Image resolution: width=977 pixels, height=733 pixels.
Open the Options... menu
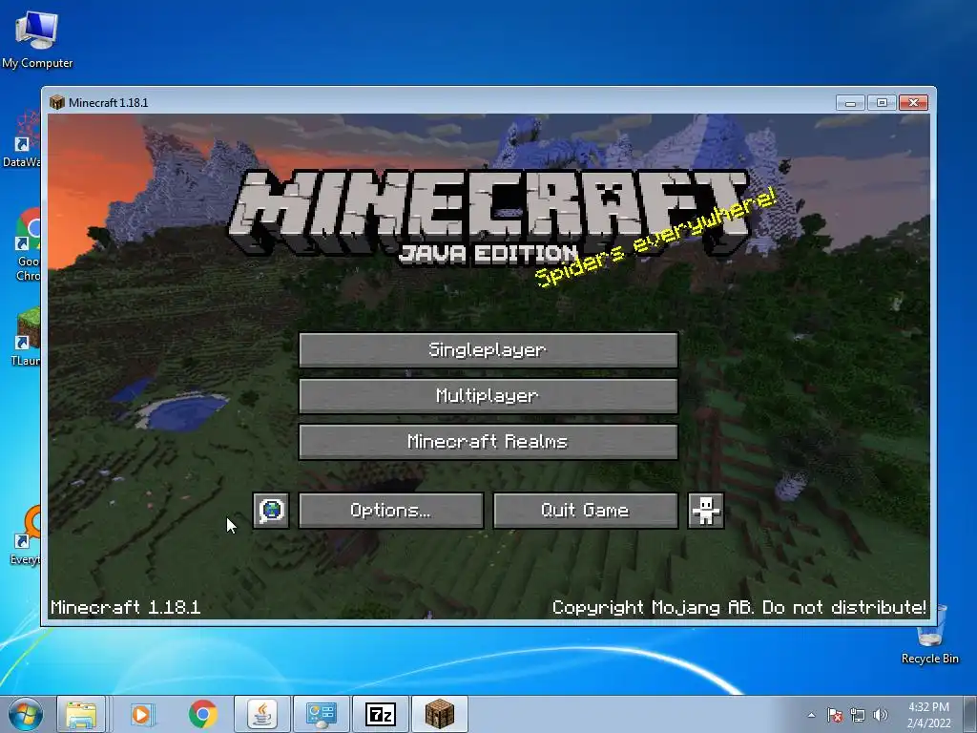390,511
